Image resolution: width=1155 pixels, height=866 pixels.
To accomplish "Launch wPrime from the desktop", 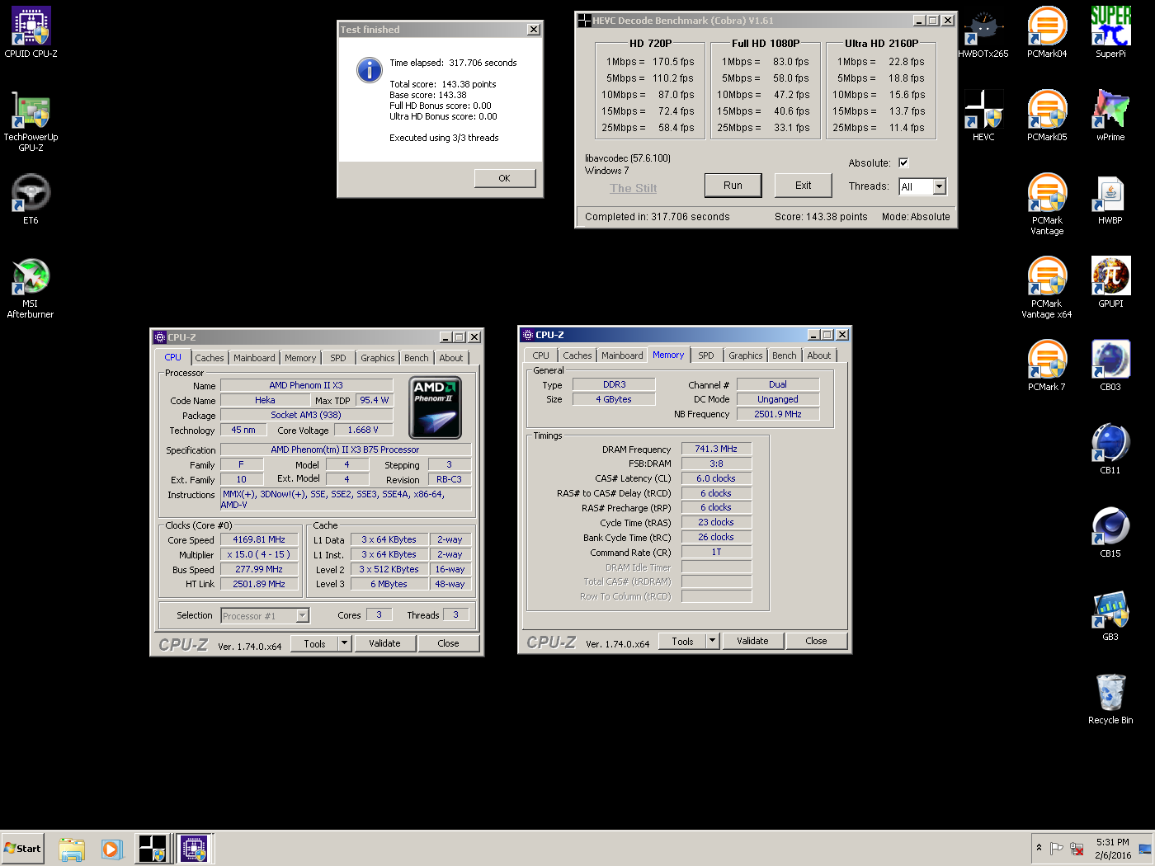I will point(1110,116).
